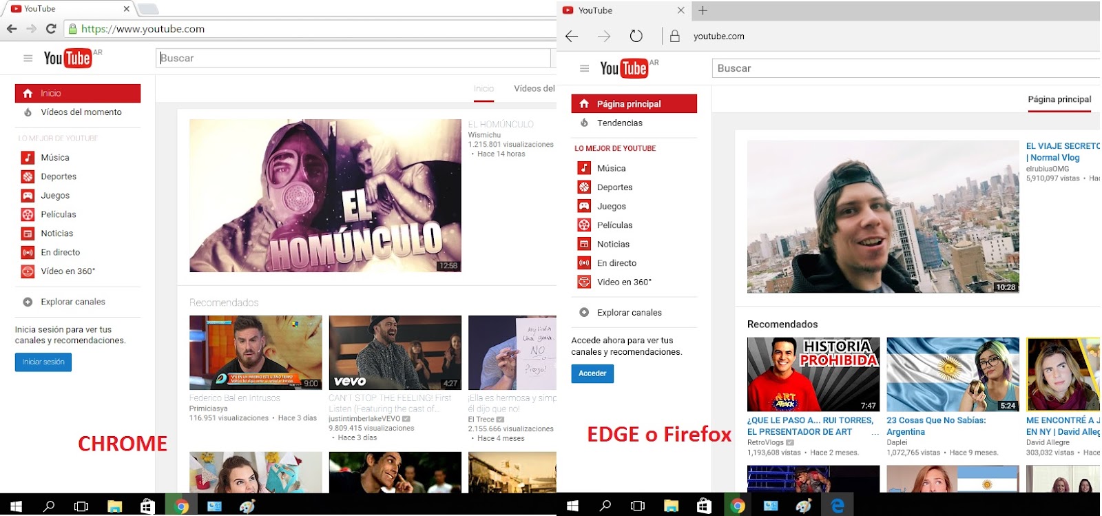Click Buscar search field in Edge window
Image resolution: width=1102 pixels, height=516 pixels.
coord(906,68)
